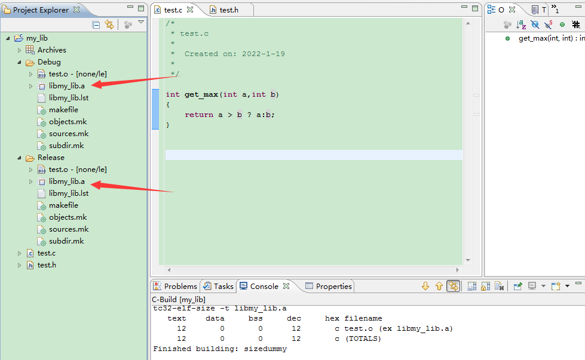The height and width of the screenshot is (360, 585).
Task: Pin the Console view
Action: click(x=519, y=286)
